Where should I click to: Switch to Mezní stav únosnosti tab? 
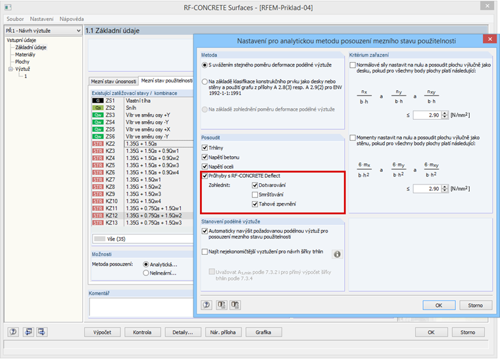click(x=114, y=82)
